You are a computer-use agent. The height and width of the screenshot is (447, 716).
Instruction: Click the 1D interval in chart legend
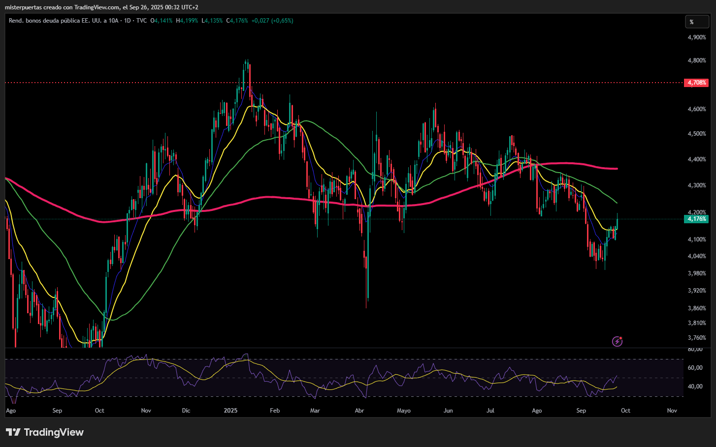click(128, 21)
